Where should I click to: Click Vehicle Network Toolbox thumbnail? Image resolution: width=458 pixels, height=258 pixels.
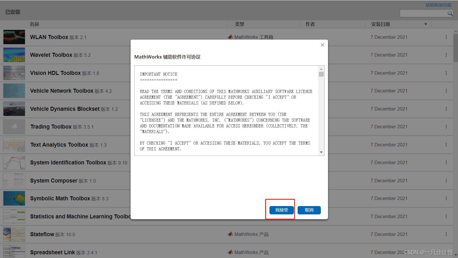pos(14,91)
